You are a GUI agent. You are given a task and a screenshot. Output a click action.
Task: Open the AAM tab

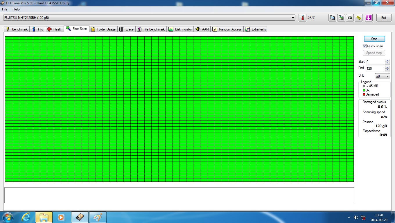(x=202, y=29)
